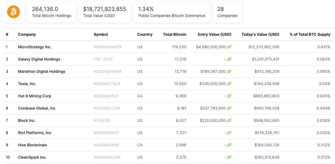Open Marathon Digital Holdings company link
Viewport: 335px width, 164px height.
click(x=42, y=71)
